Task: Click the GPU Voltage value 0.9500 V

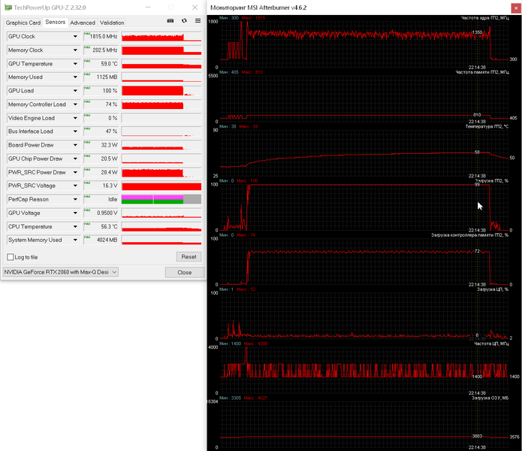Action: coord(101,213)
